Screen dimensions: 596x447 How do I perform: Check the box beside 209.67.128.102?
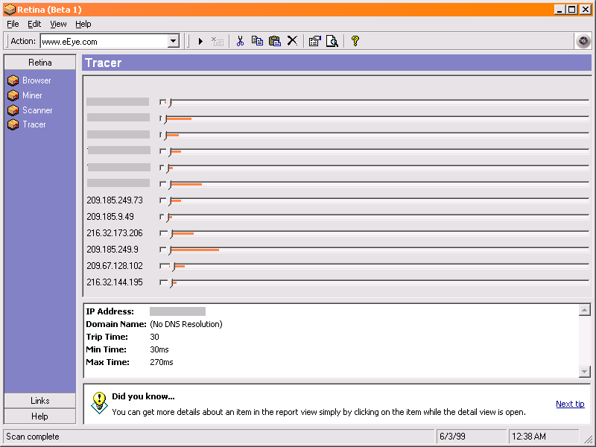coord(163,266)
